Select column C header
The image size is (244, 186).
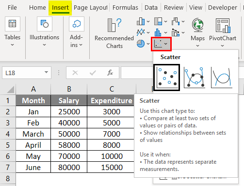tap(112, 89)
